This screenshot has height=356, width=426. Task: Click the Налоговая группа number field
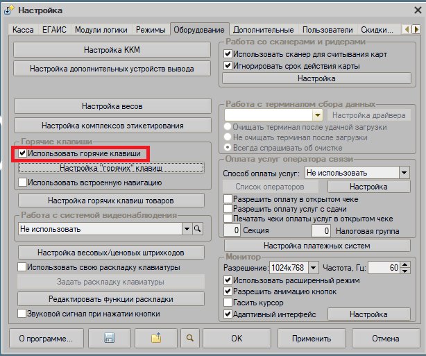(x=321, y=231)
